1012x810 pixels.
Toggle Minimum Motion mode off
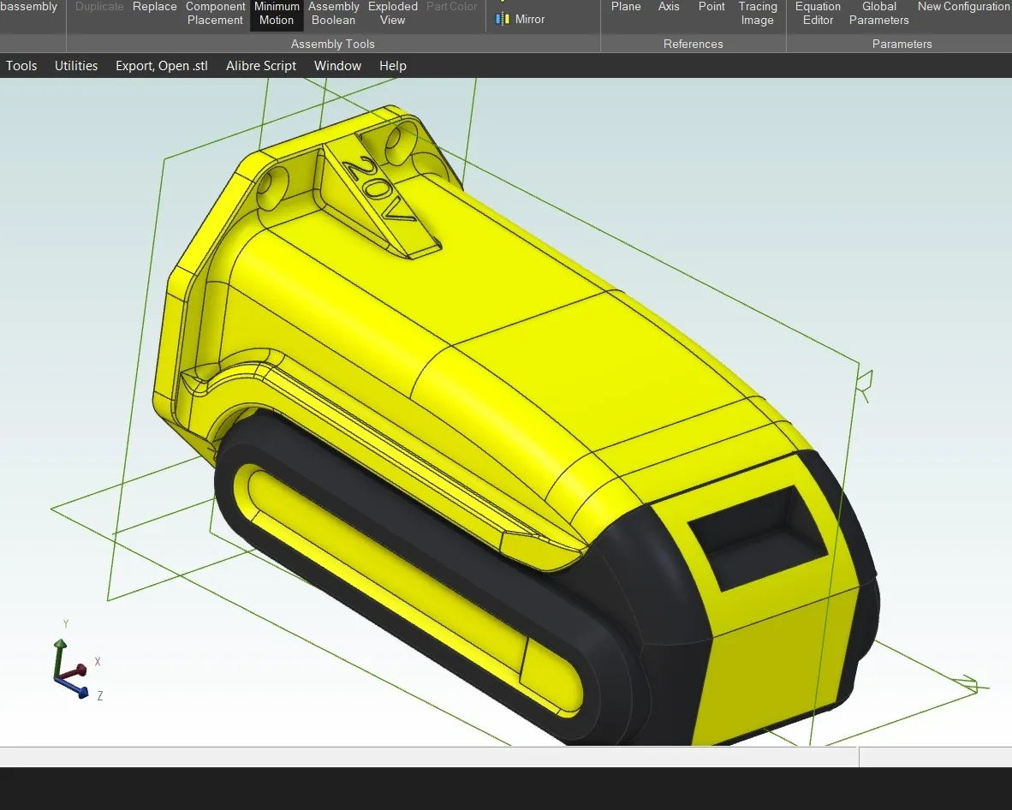tap(277, 14)
